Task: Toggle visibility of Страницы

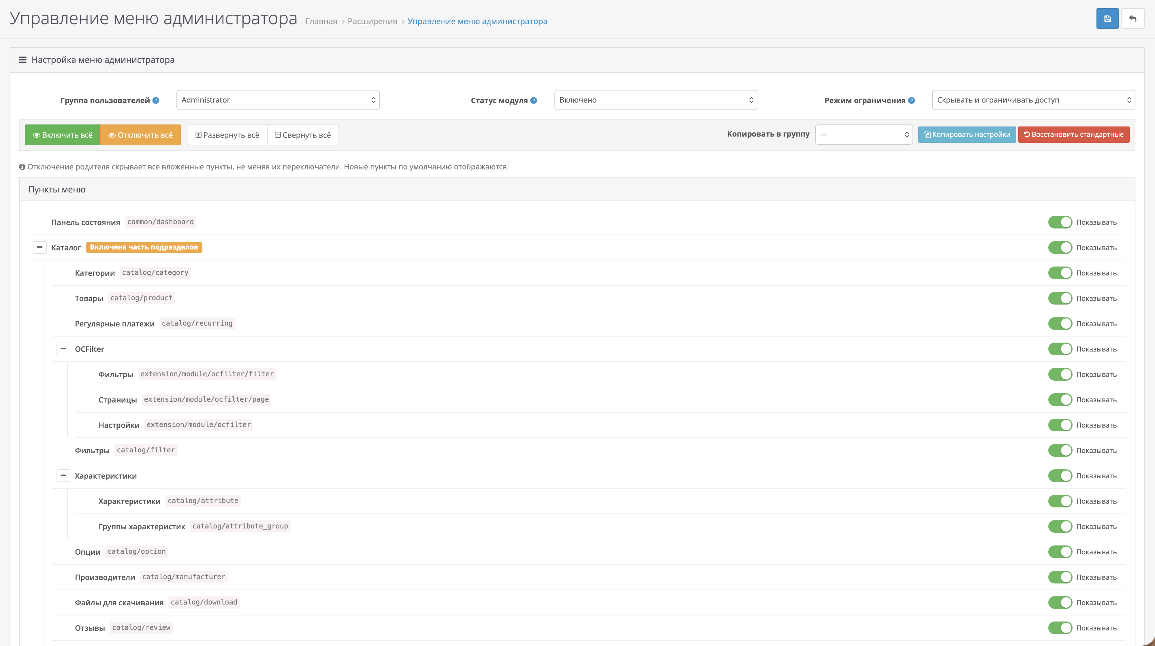Action: tap(1060, 400)
